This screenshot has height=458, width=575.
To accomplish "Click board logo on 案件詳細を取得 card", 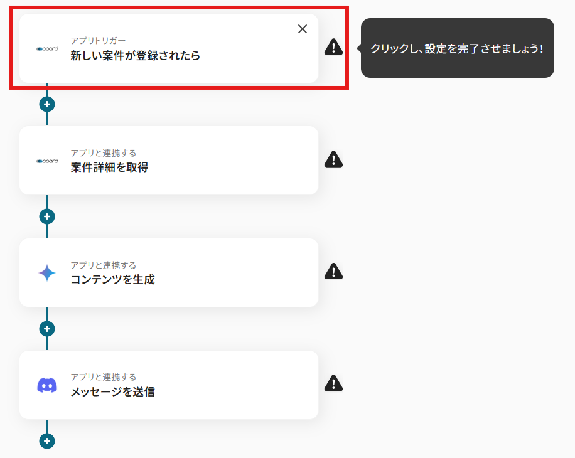I will click(x=47, y=161).
